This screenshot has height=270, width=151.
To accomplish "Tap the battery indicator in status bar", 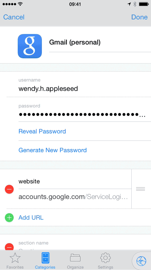I will 143,4.
